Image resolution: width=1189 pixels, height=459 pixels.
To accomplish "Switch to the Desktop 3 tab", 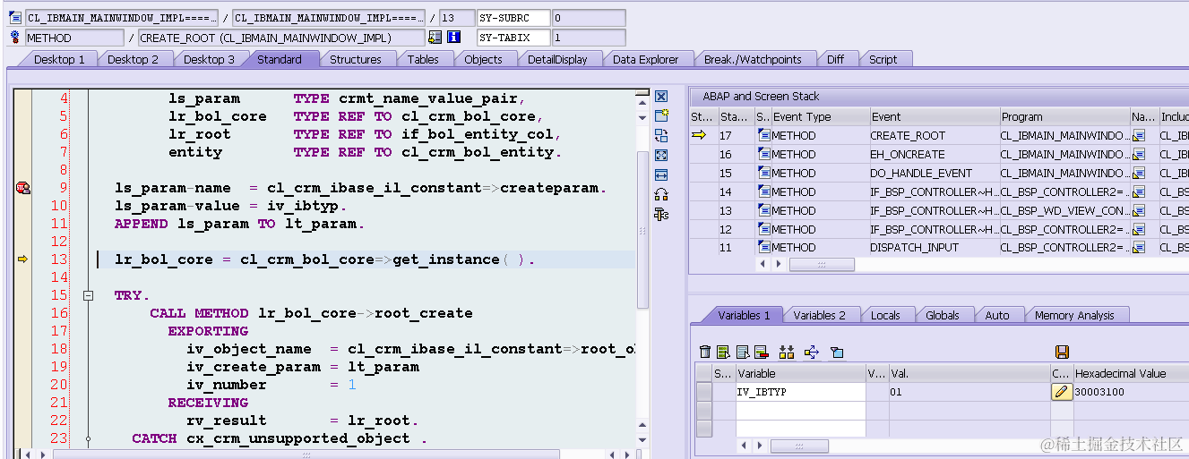I will (x=209, y=59).
